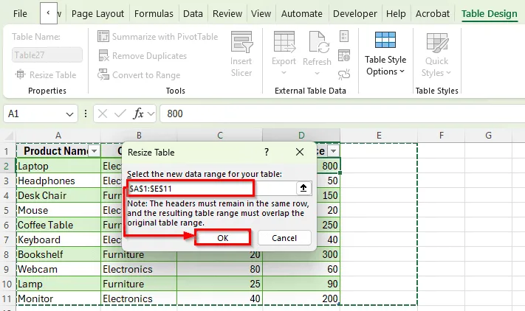Click the collapse dialog range selector icon
This screenshot has height=311, width=525.
click(303, 189)
